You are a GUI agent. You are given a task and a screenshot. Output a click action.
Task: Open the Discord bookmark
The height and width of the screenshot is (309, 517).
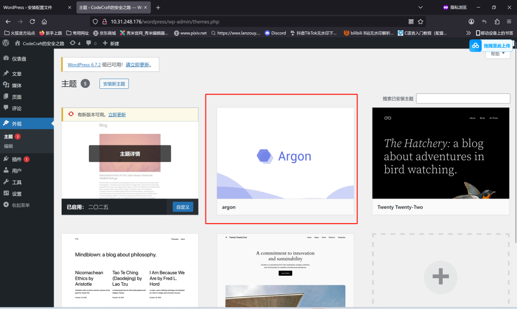(x=275, y=33)
